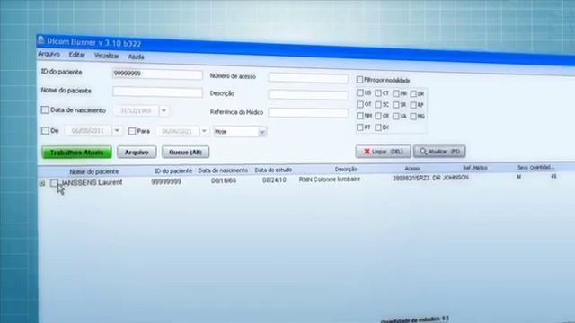575x323 pixels.
Task: Click study date 08/24/10 cell
Action: point(274,180)
